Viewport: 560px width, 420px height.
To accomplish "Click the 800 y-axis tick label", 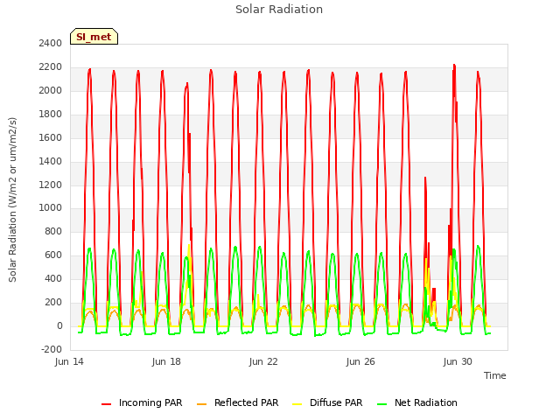I will coord(53,231).
